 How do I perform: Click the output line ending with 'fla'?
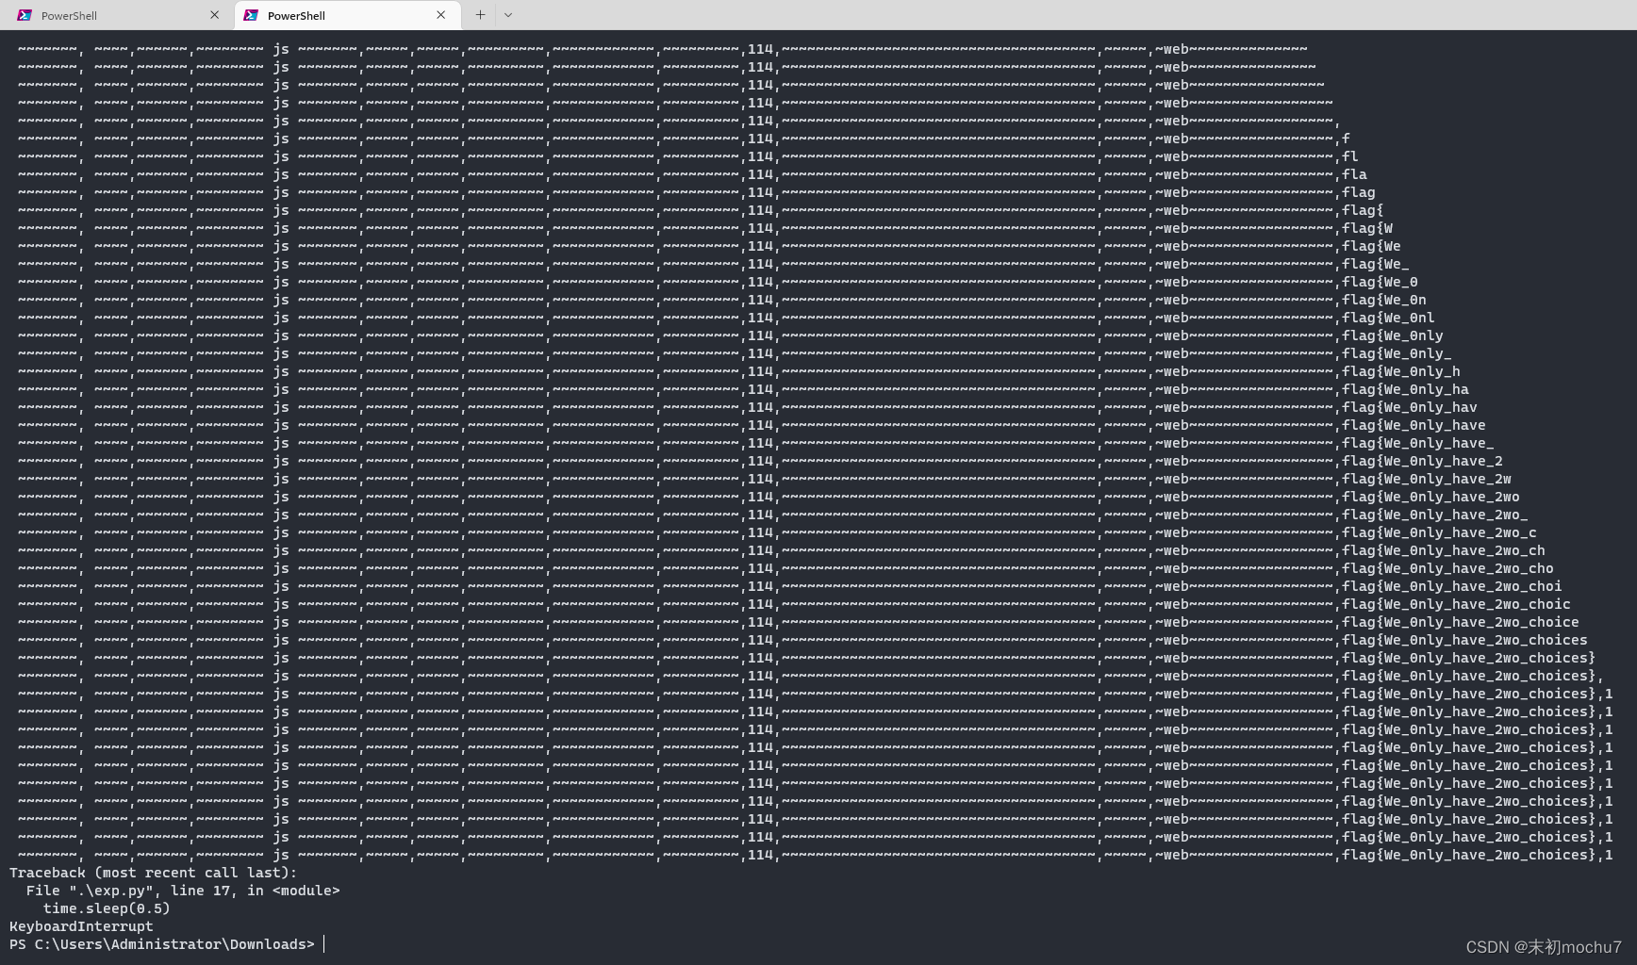pos(692,174)
